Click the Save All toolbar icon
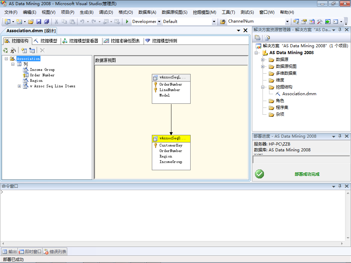The image size is (351, 263). point(47,22)
